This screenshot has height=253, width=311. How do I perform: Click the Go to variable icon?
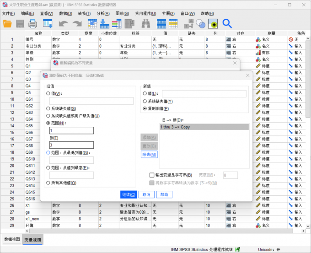tap(105, 24)
